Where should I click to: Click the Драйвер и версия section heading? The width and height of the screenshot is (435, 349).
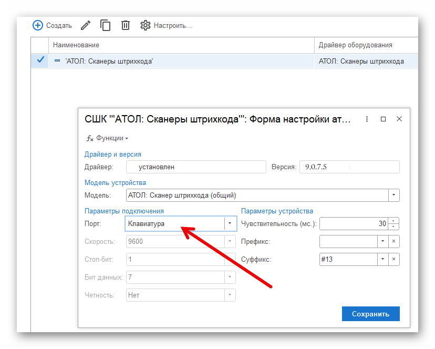point(112,155)
